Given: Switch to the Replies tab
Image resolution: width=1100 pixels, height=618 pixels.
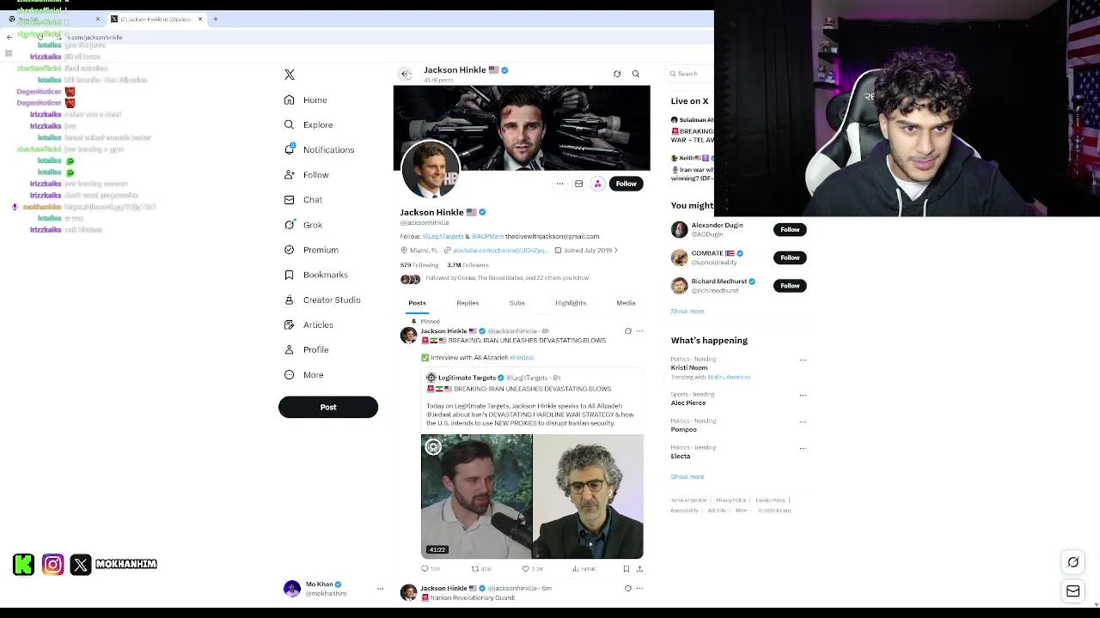Looking at the screenshot, I should coord(467,303).
